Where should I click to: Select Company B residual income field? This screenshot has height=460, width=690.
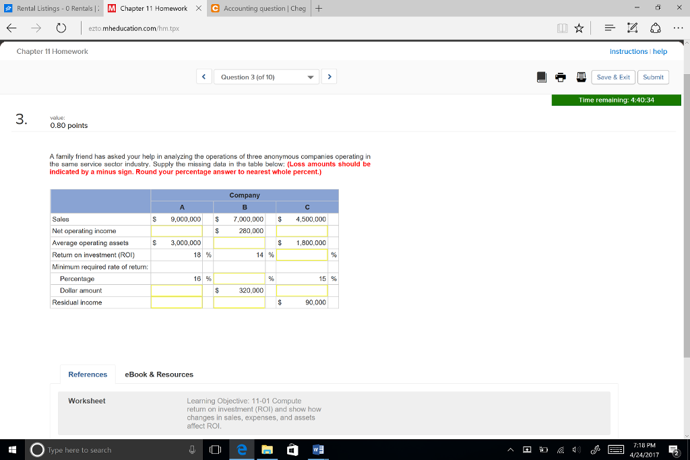click(x=239, y=302)
